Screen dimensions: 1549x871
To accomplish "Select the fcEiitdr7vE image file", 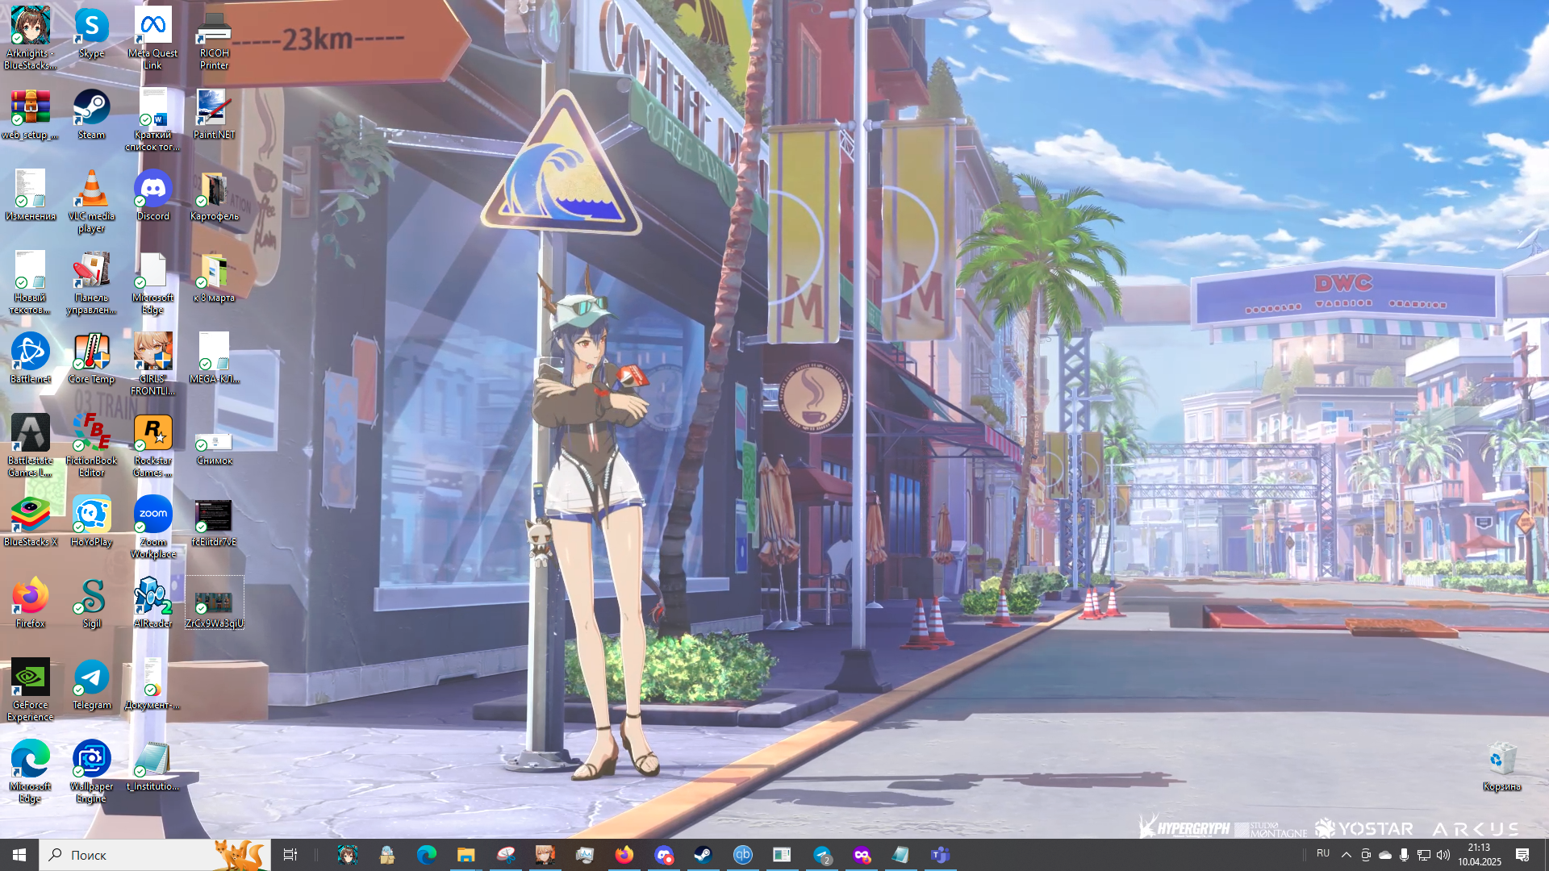I will pos(215,521).
